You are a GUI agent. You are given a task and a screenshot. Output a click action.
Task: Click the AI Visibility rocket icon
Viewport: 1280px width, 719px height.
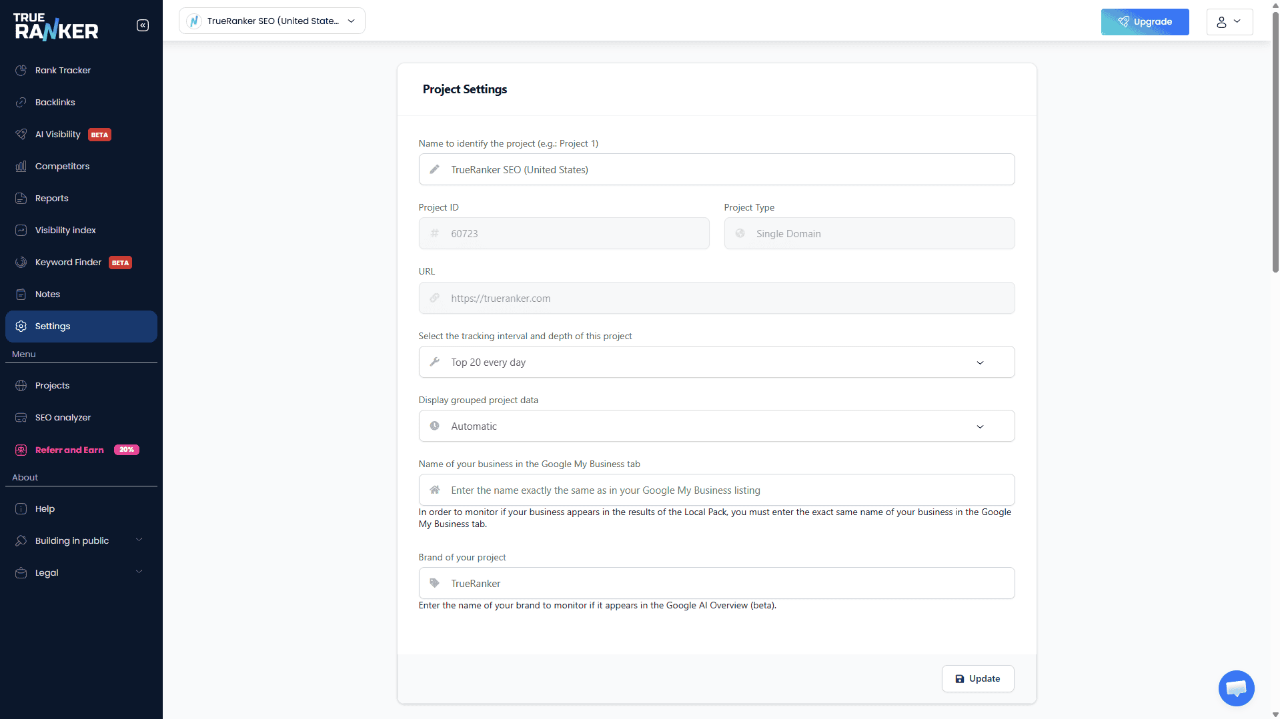[21, 135]
